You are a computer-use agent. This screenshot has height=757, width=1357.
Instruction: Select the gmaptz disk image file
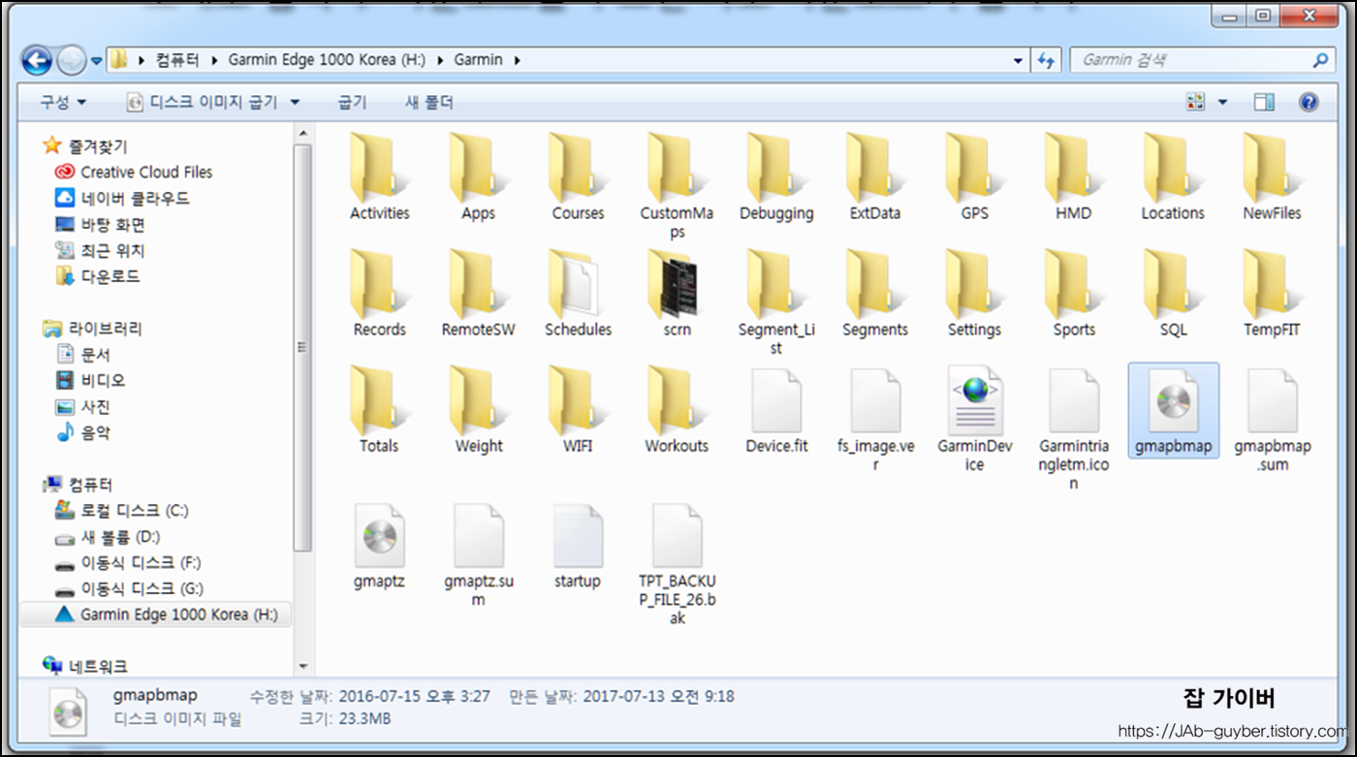[379, 546]
